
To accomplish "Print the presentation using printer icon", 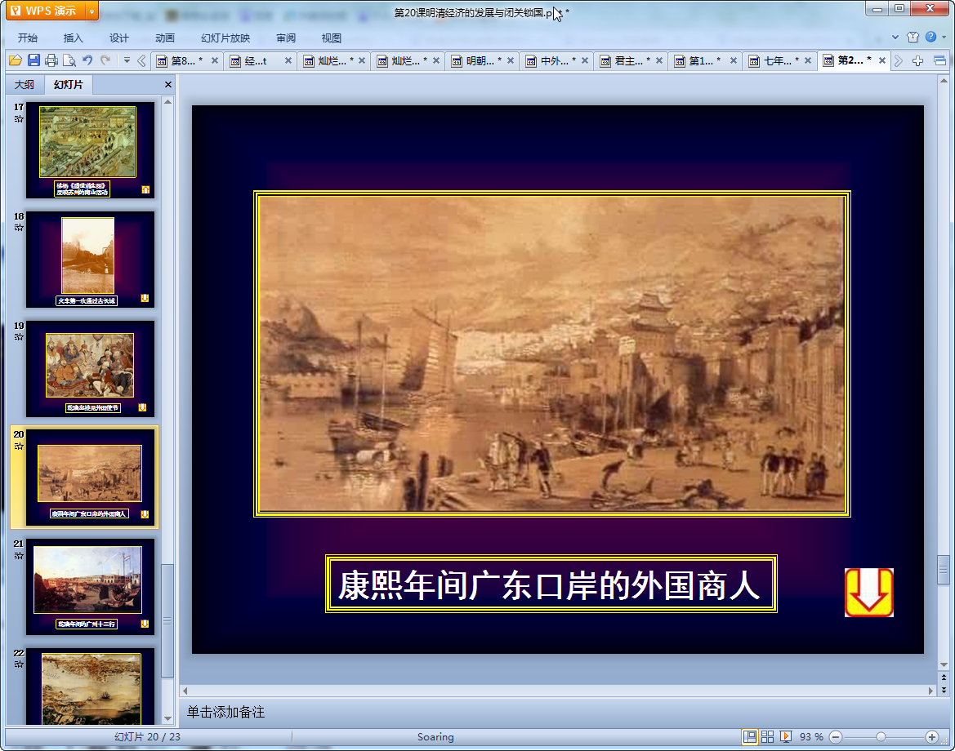I will pos(51,60).
